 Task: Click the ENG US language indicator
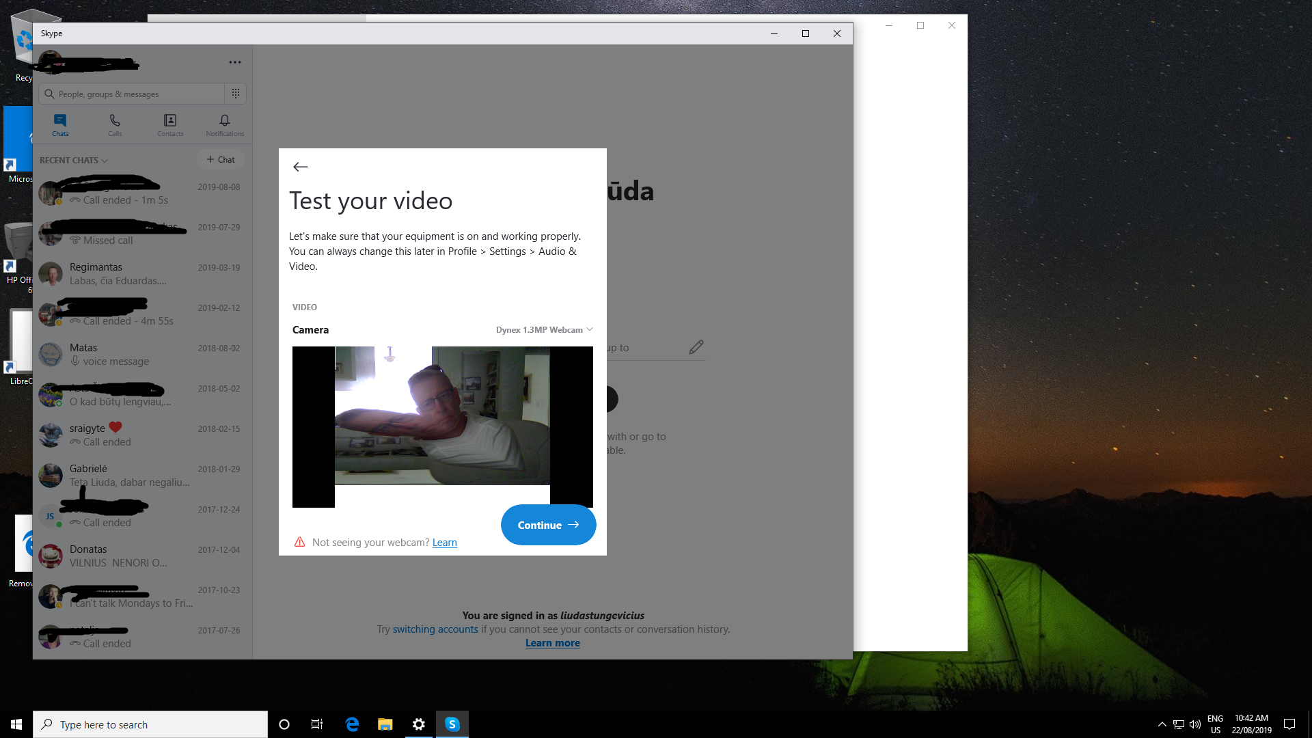tap(1215, 724)
